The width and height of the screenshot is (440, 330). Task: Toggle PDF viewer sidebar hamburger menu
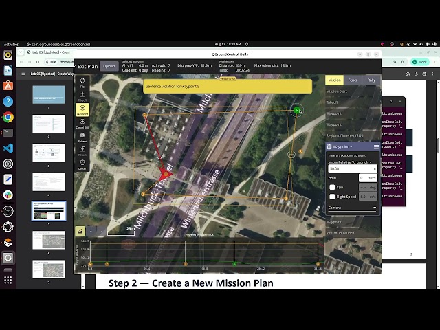pos(23,74)
